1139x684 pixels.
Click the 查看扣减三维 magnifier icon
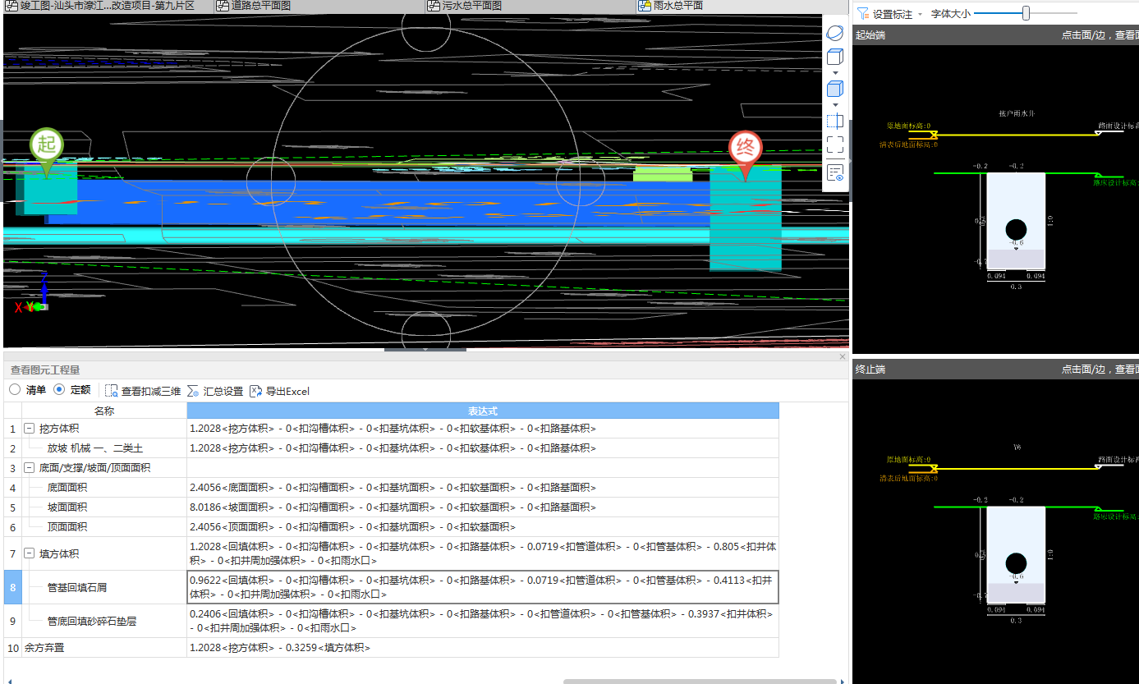[112, 391]
